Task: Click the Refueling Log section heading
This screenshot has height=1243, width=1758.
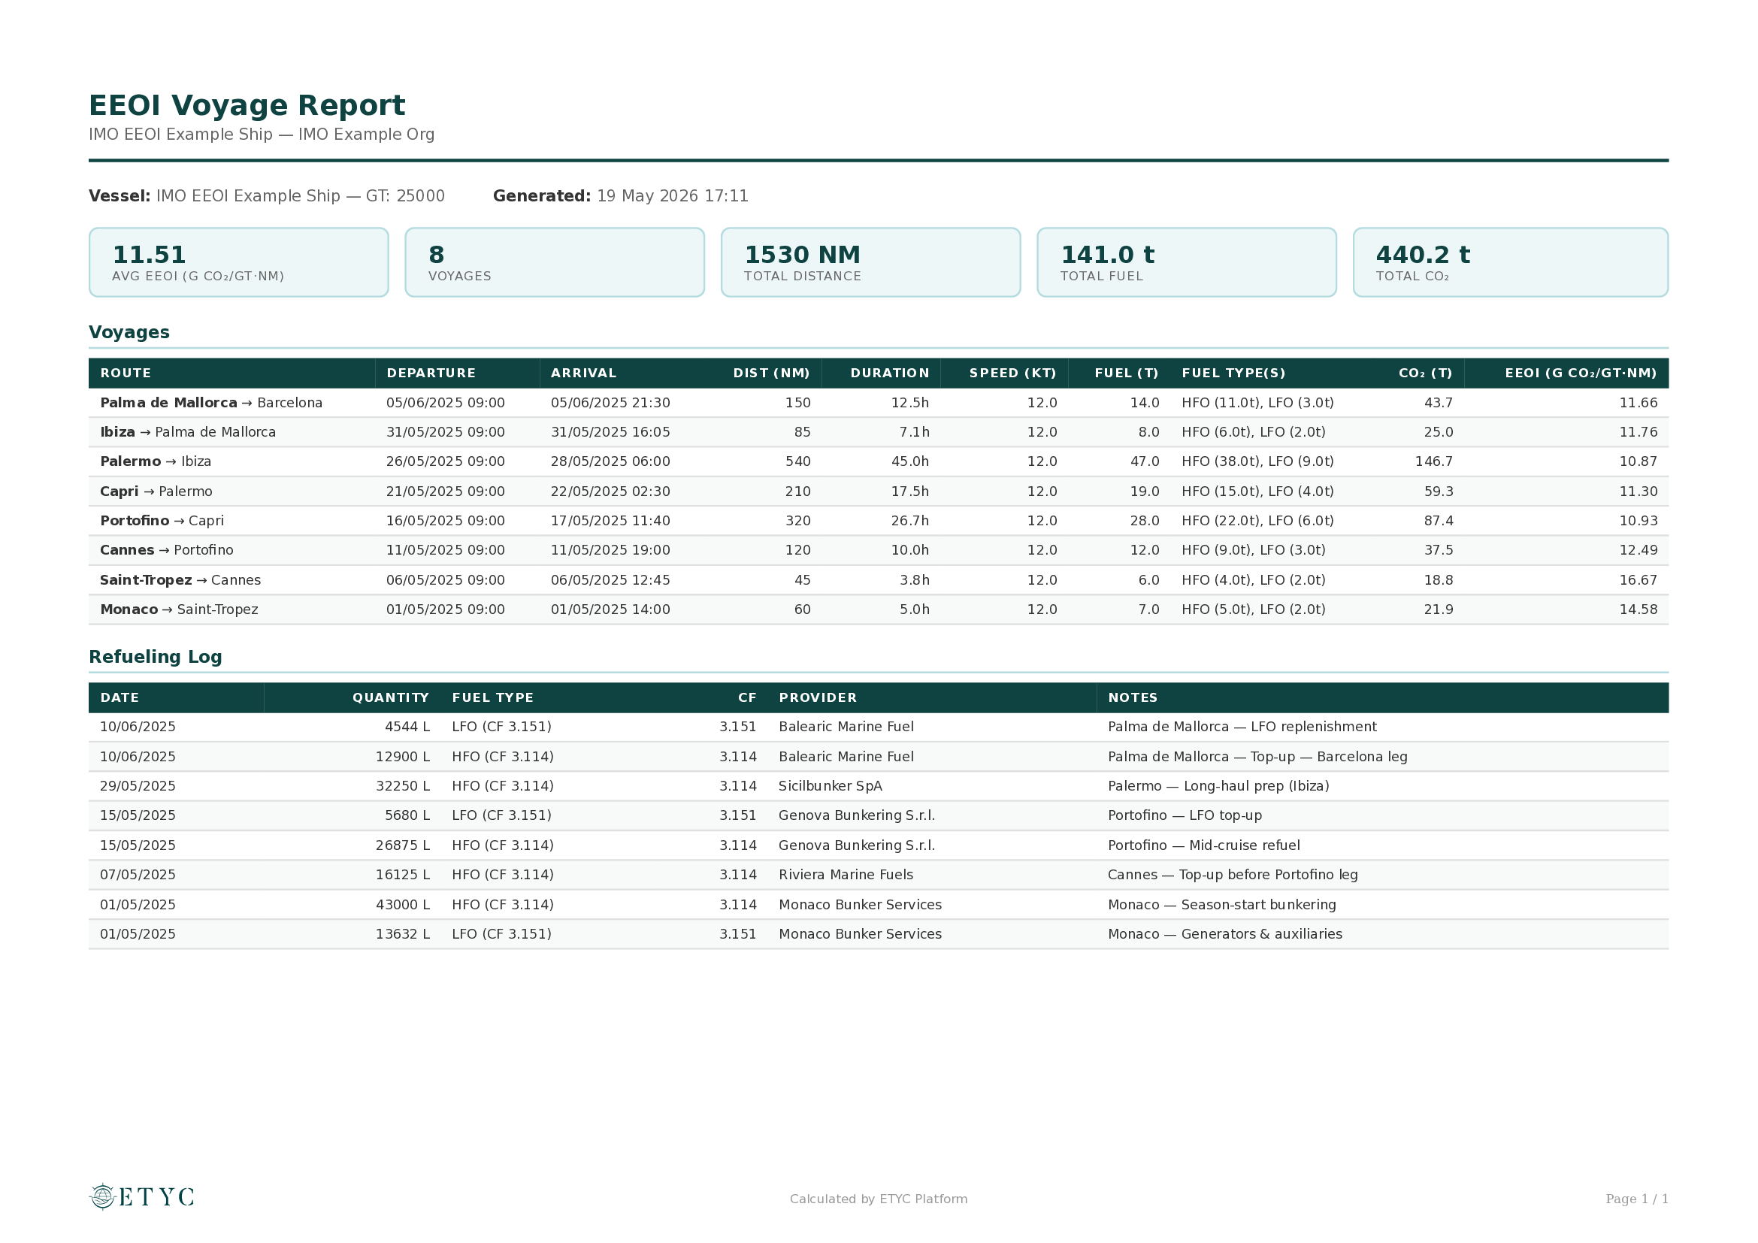Action: (156, 657)
